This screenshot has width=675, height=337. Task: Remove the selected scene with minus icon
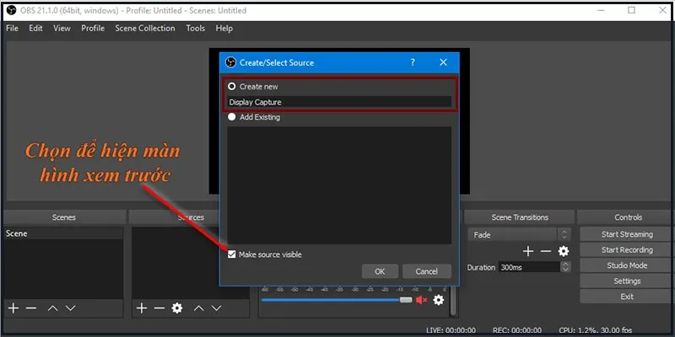[31, 308]
